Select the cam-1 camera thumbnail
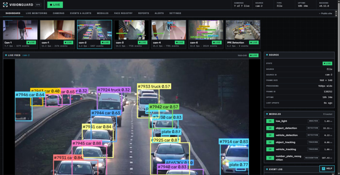The image size is (340, 175). pos(57,34)
